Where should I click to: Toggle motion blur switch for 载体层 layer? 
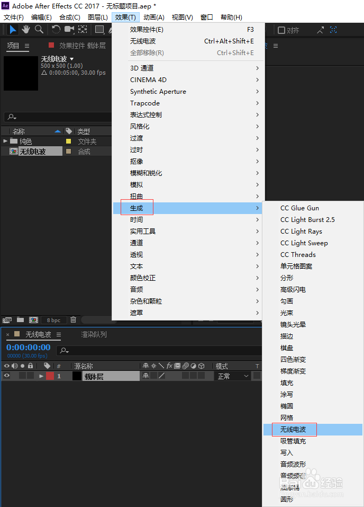point(185,376)
